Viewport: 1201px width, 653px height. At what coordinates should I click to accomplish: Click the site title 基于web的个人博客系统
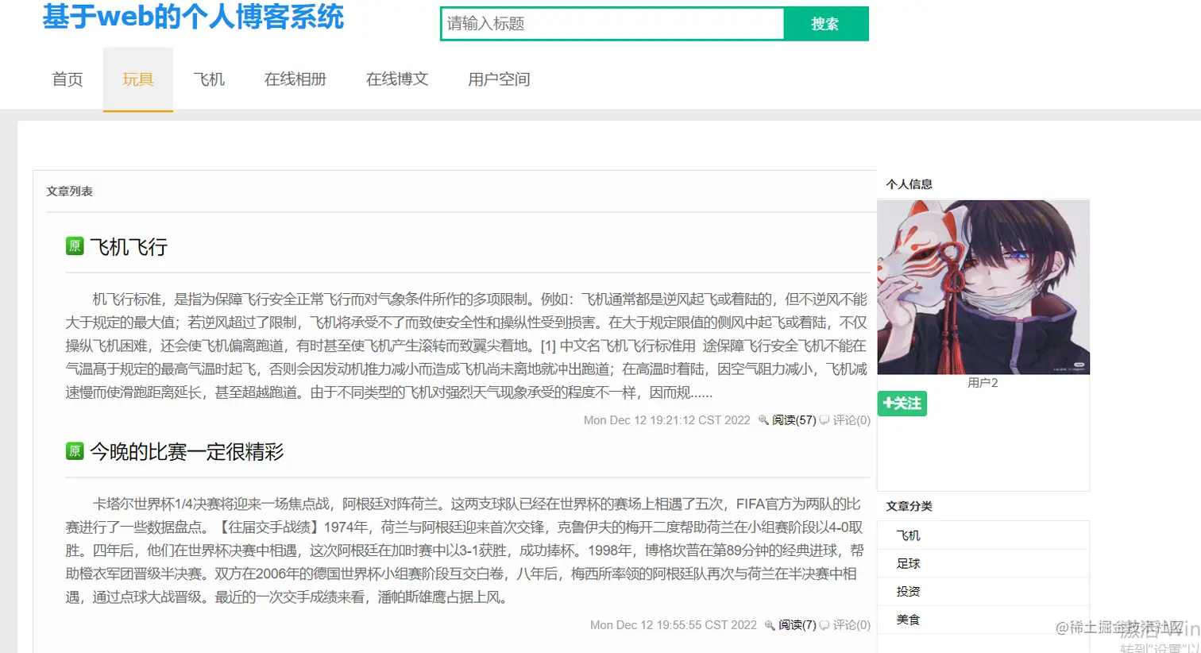[193, 17]
